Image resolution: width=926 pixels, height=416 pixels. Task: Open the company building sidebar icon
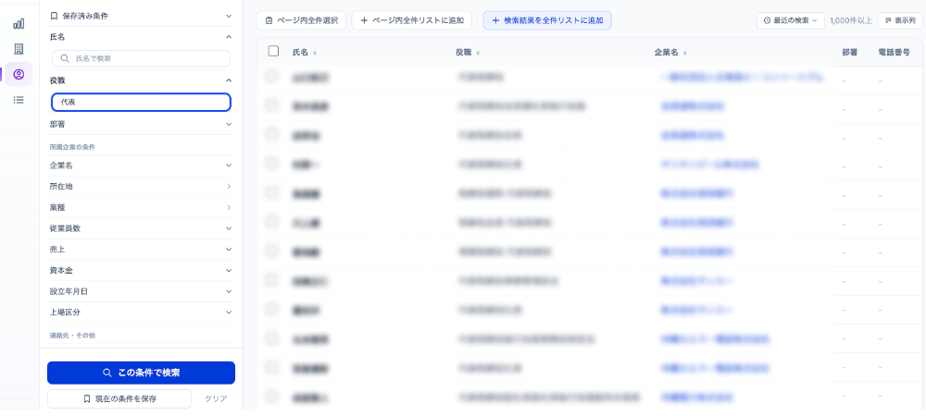coord(19,49)
